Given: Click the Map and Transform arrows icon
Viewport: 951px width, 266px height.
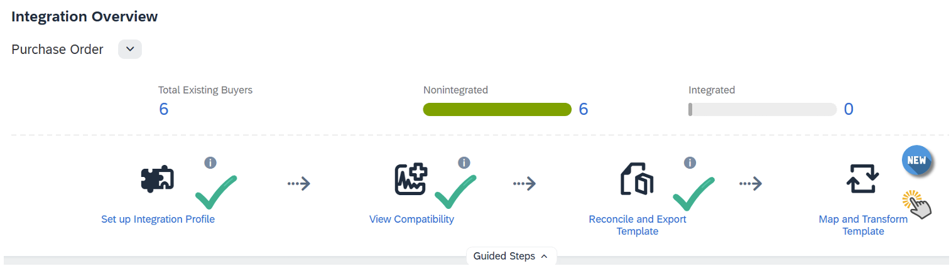Looking at the screenshot, I should 863,180.
